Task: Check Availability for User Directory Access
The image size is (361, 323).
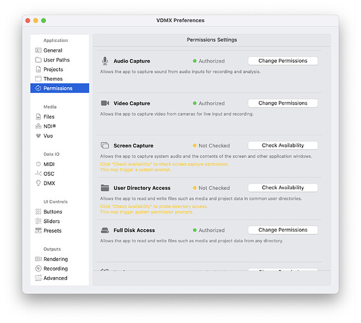Action: (x=283, y=188)
